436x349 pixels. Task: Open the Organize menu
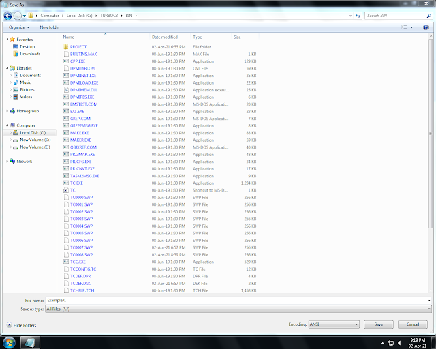pyautogui.click(x=19, y=27)
